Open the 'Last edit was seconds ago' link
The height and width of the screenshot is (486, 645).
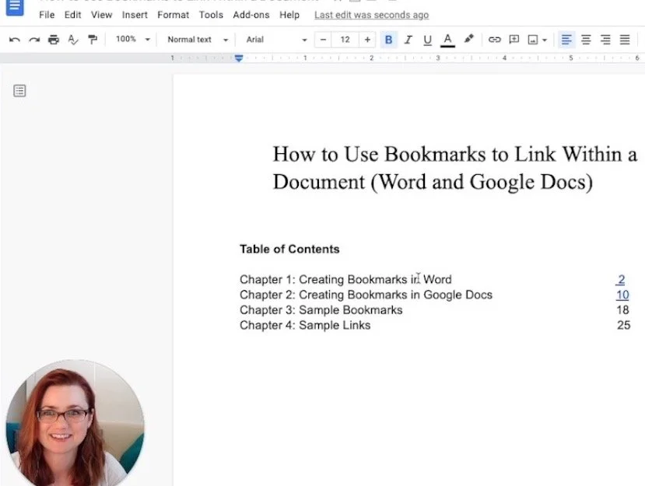371,15
